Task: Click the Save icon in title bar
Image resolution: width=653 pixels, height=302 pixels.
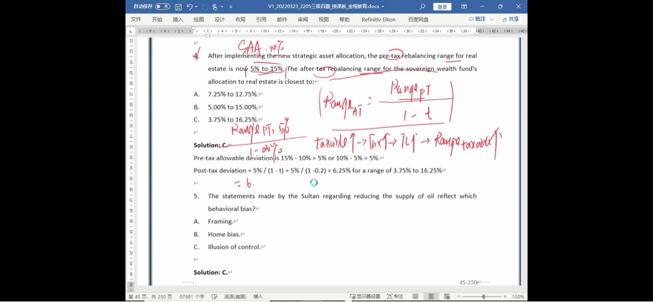Action: 179,6
